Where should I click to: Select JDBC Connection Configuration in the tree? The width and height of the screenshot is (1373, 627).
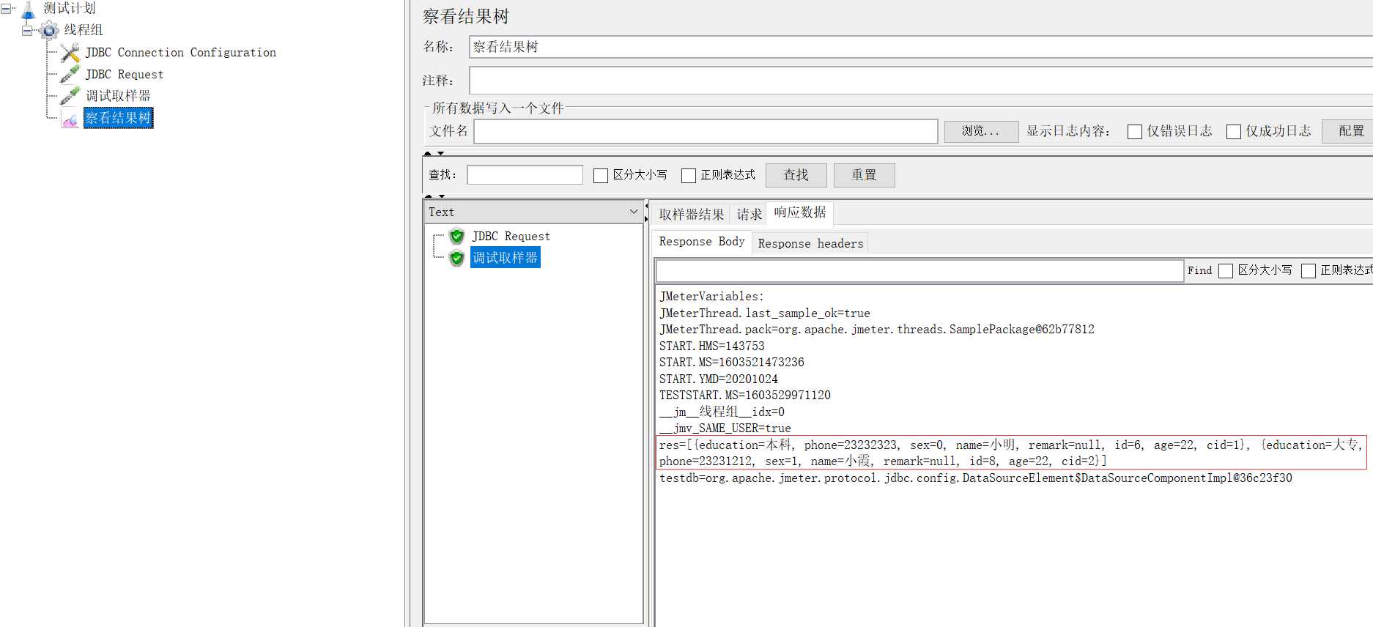point(180,53)
